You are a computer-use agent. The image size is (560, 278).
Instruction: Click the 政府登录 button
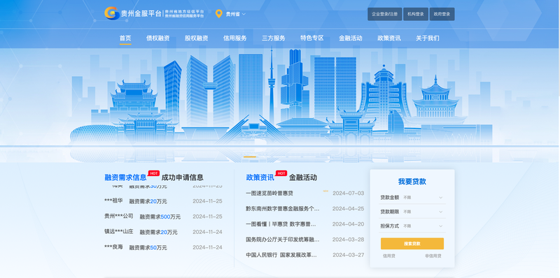point(442,14)
